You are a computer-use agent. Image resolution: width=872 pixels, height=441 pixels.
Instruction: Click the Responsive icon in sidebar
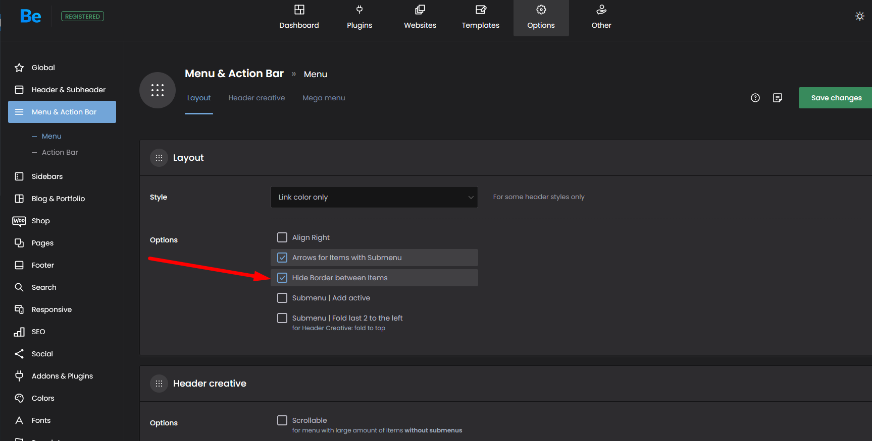(19, 309)
